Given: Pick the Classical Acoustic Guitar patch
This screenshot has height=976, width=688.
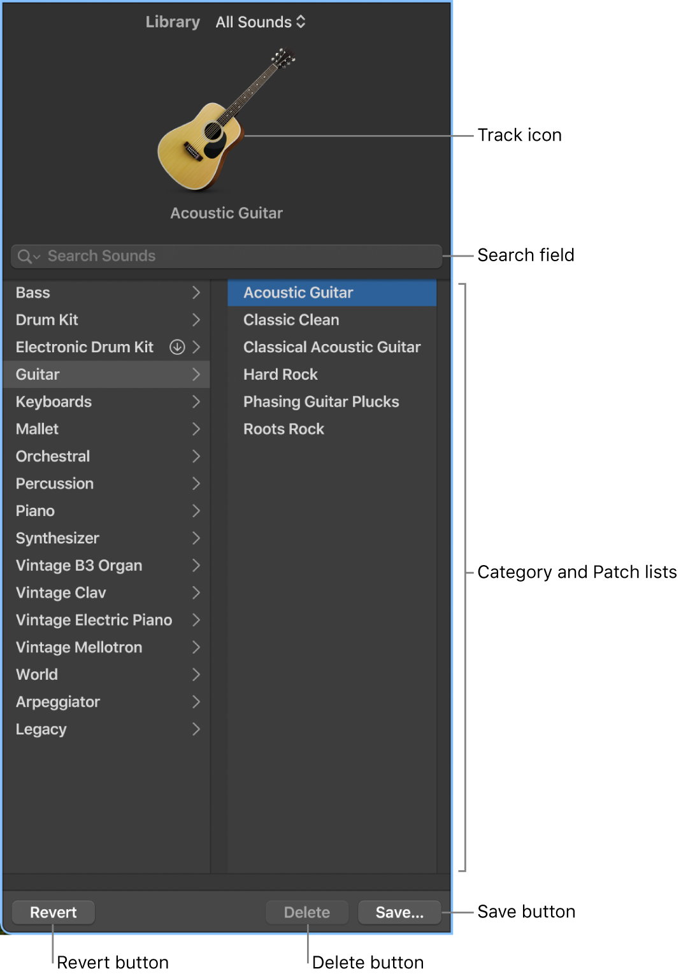Looking at the screenshot, I should coord(332,347).
